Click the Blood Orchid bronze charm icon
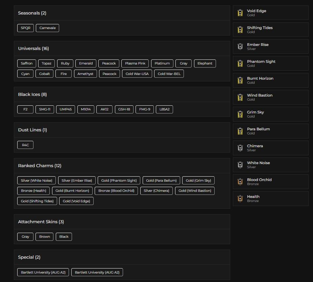Screen dimensions: 313x282 click(240, 182)
